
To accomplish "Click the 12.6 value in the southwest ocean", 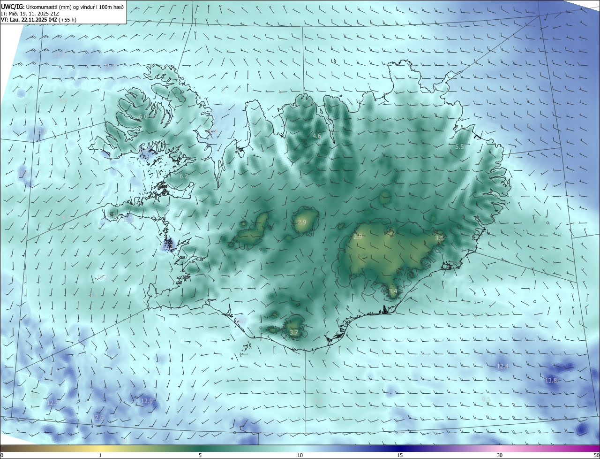I will [97, 417].
